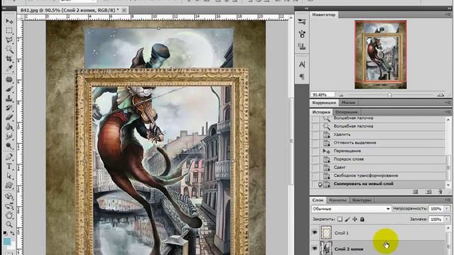Viewport: 454px width, 255px height.
Task: Switch to the Контуры tab
Action: [x=362, y=200]
